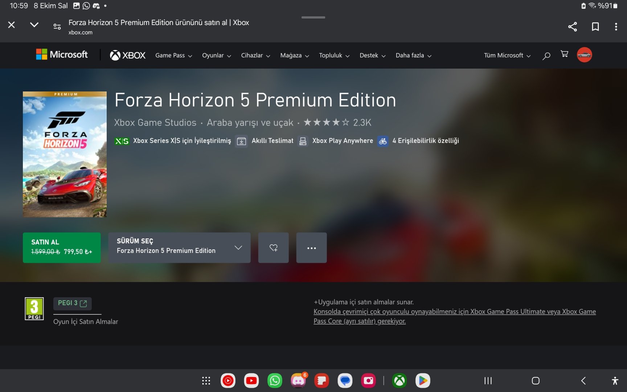Click the Akıllı Teslimat icon
The width and height of the screenshot is (627, 392).
241,141
